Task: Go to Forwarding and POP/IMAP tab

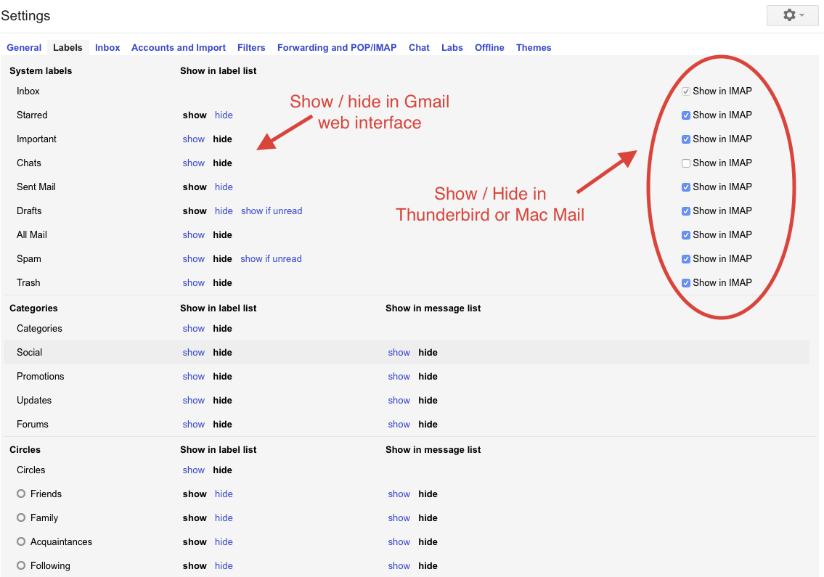Action: coord(337,48)
